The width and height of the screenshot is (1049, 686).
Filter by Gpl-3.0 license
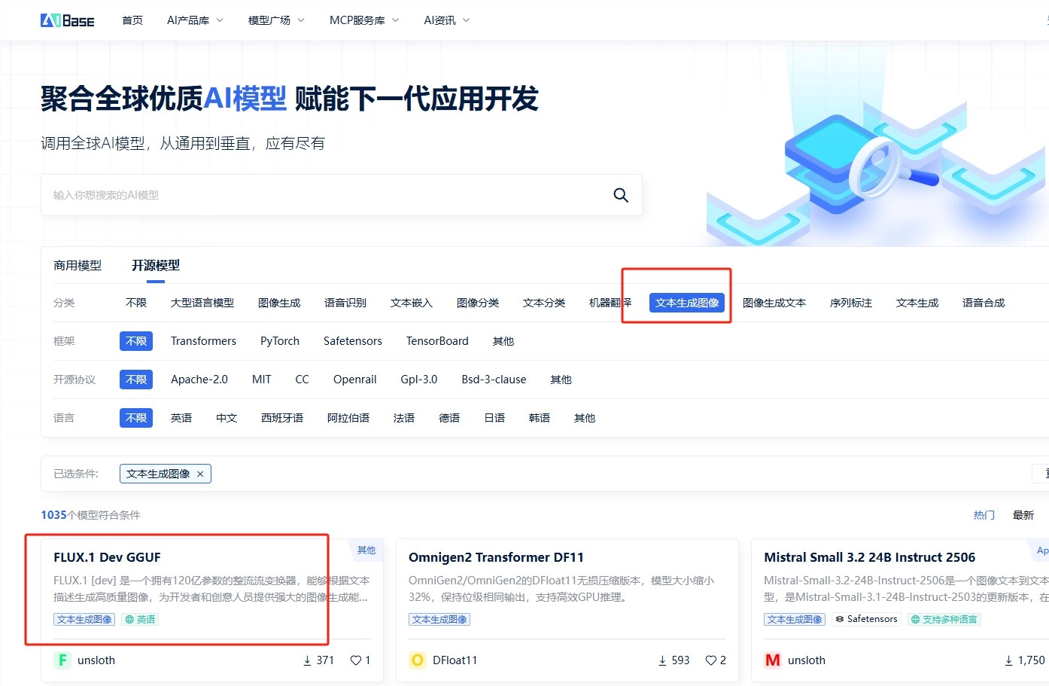[x=419, y=380]
